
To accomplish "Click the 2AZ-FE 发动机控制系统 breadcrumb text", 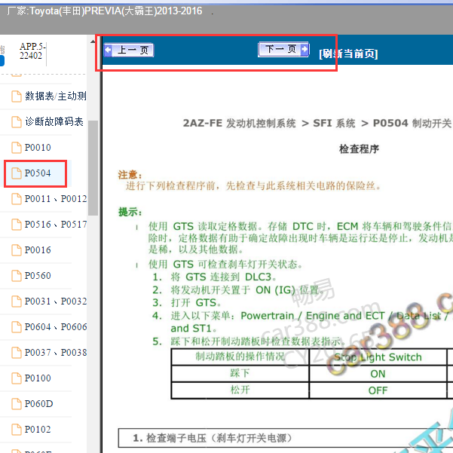I will [239, 124].
